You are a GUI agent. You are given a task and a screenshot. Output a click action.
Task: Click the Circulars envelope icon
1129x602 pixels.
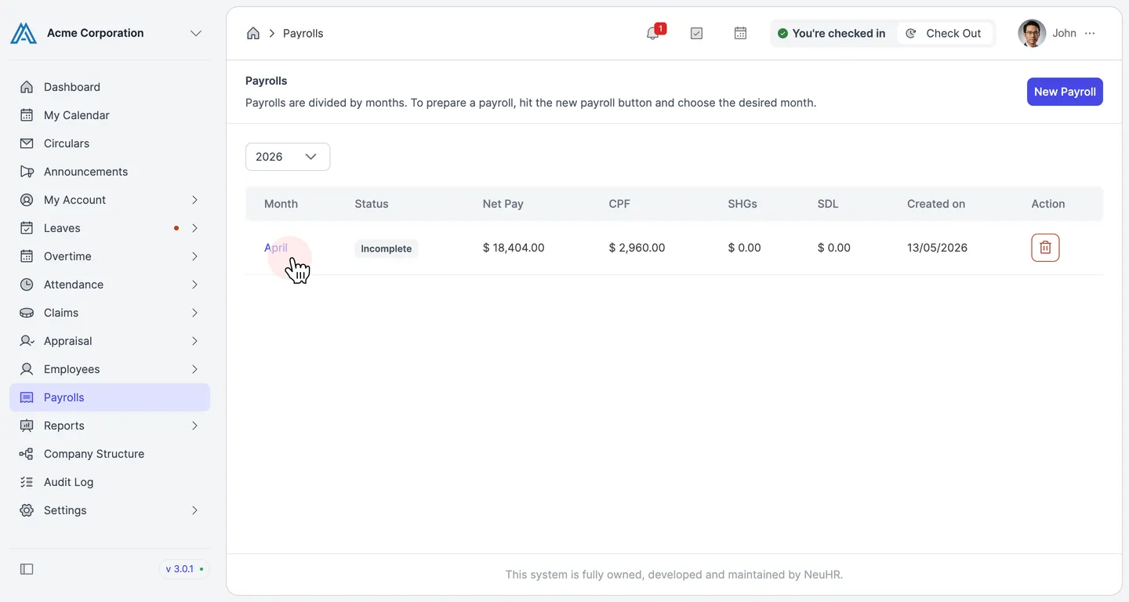(27, 143)
